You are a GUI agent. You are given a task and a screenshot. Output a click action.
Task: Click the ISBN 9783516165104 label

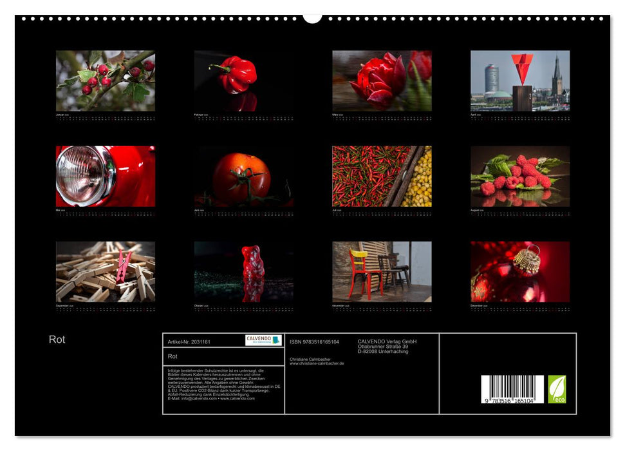pyautogui.click(x=315, y=341)
